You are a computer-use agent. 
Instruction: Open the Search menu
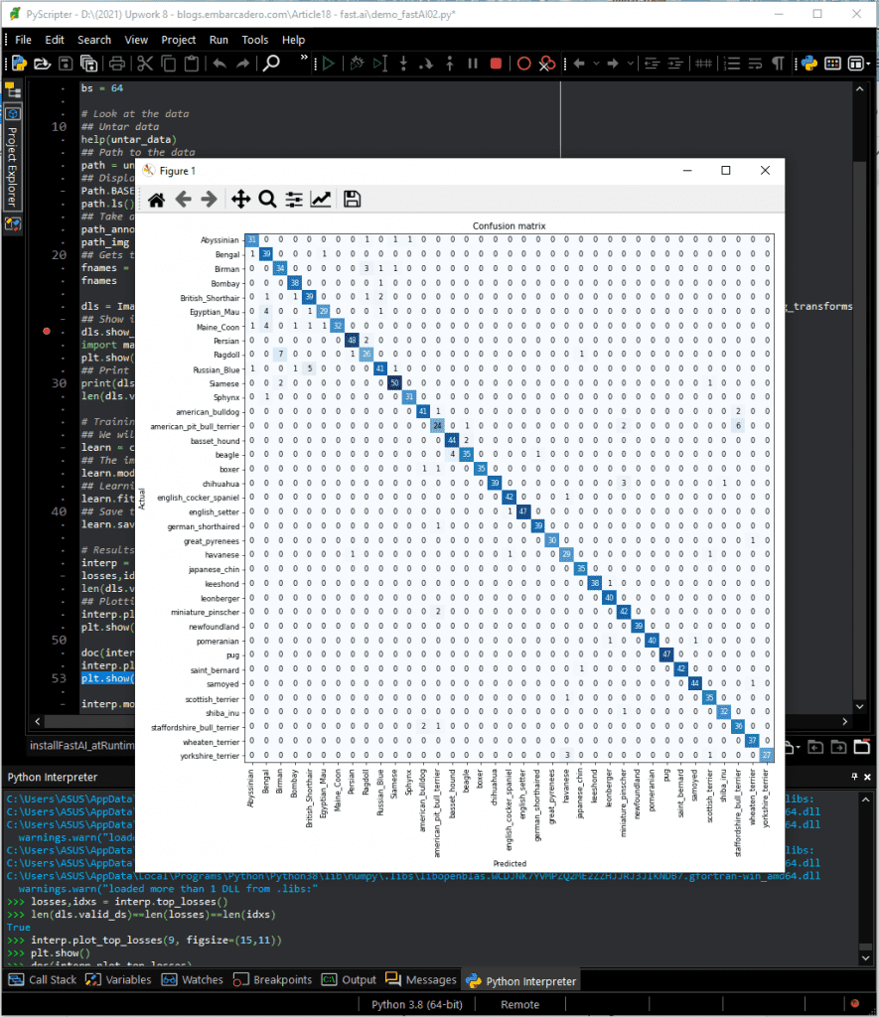tap(94, 40)
